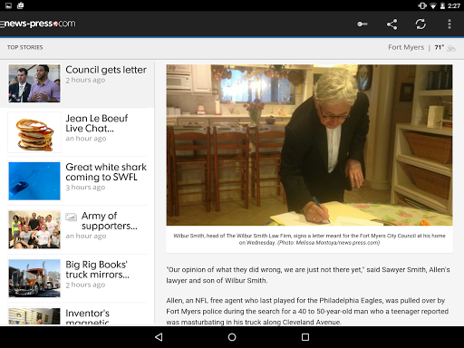Screen dimensions: 464x348
Task: Open Fort Myers weather location
Action: 406,47
